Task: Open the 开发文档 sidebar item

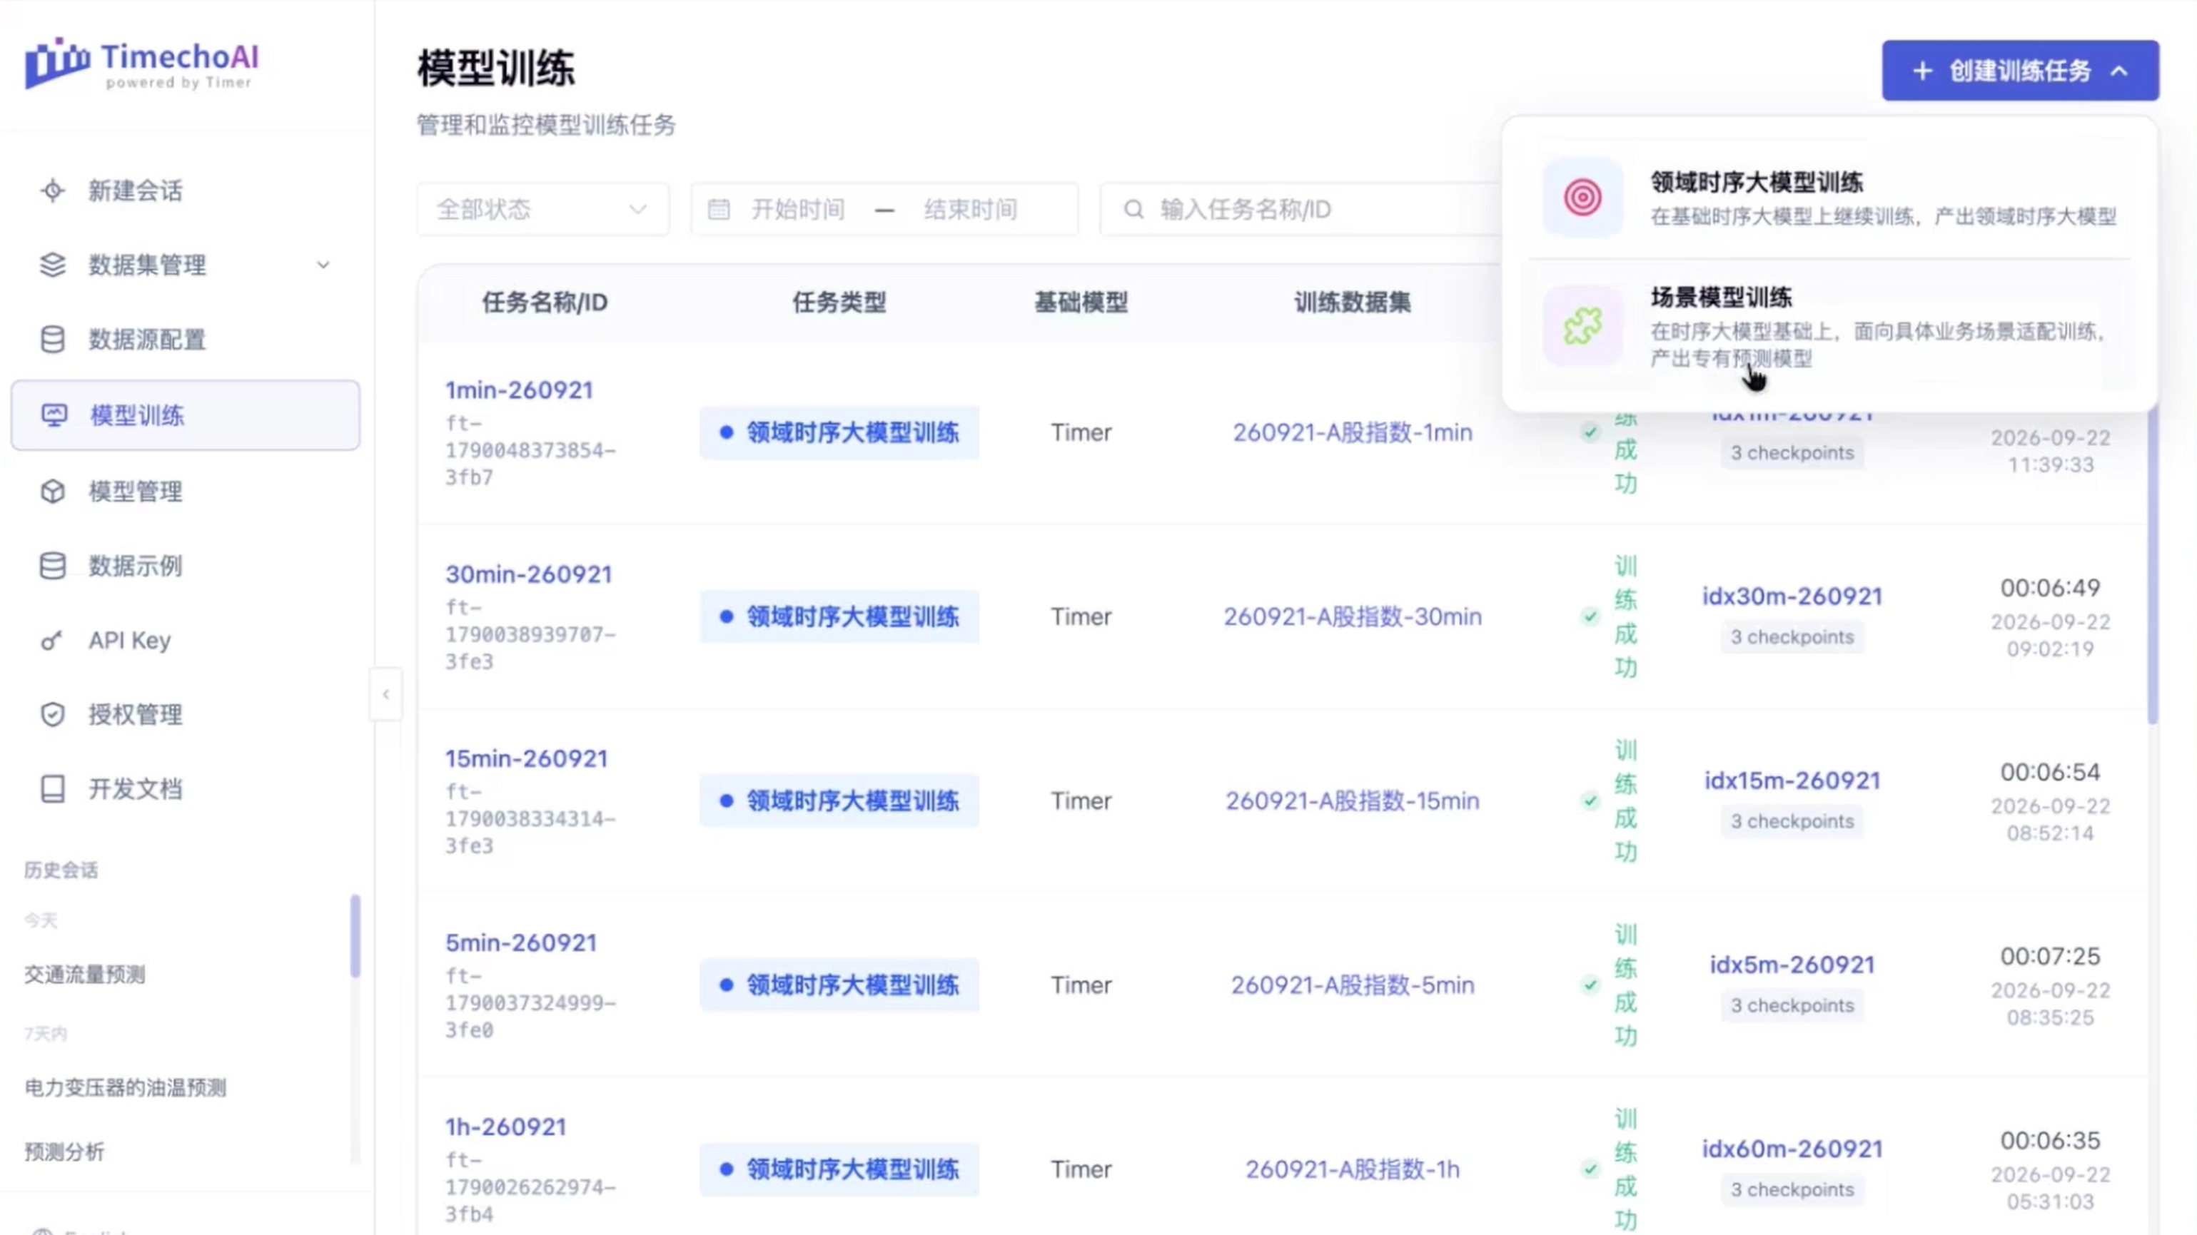Action: click(x=185, y=788)
